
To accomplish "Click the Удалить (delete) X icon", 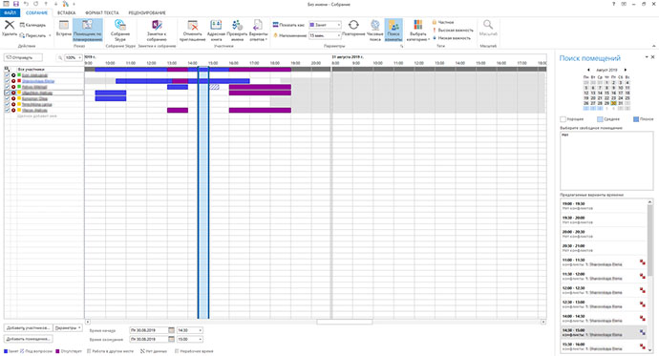I will [10, 25].
